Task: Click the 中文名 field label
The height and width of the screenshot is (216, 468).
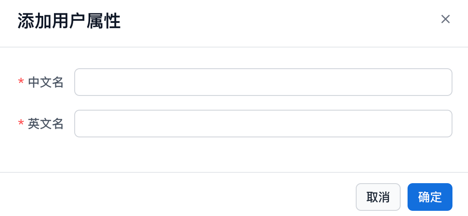Action: point(46,82)
